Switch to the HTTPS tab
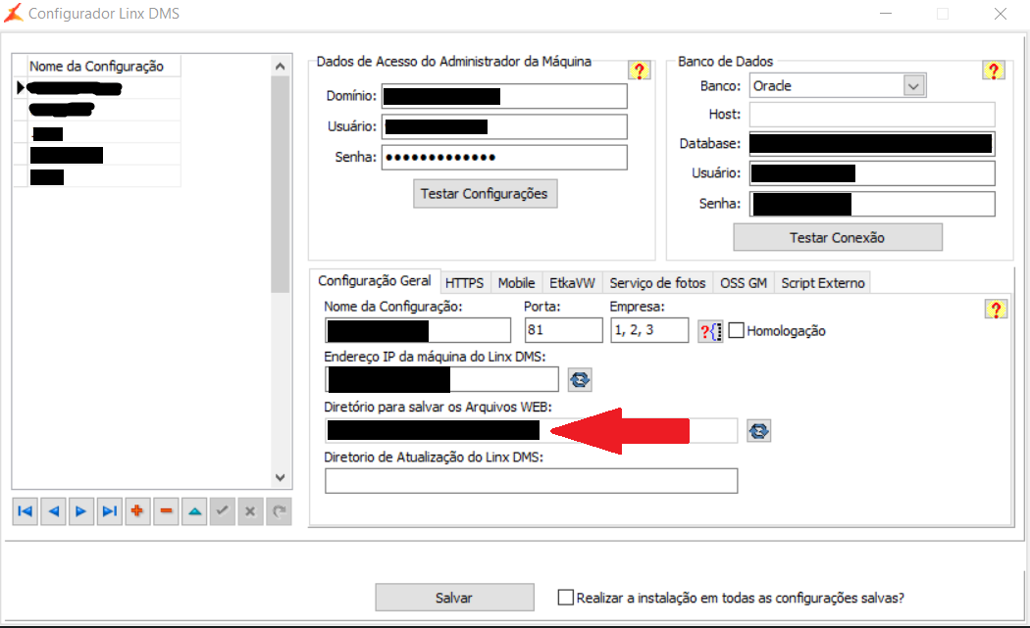The width and height of the screenshot is (1030, 628). [x=464, y=283]
